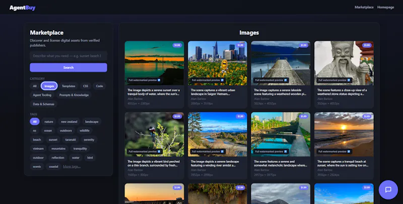Open the stone statue thumbnail

(x=344, y=63)
